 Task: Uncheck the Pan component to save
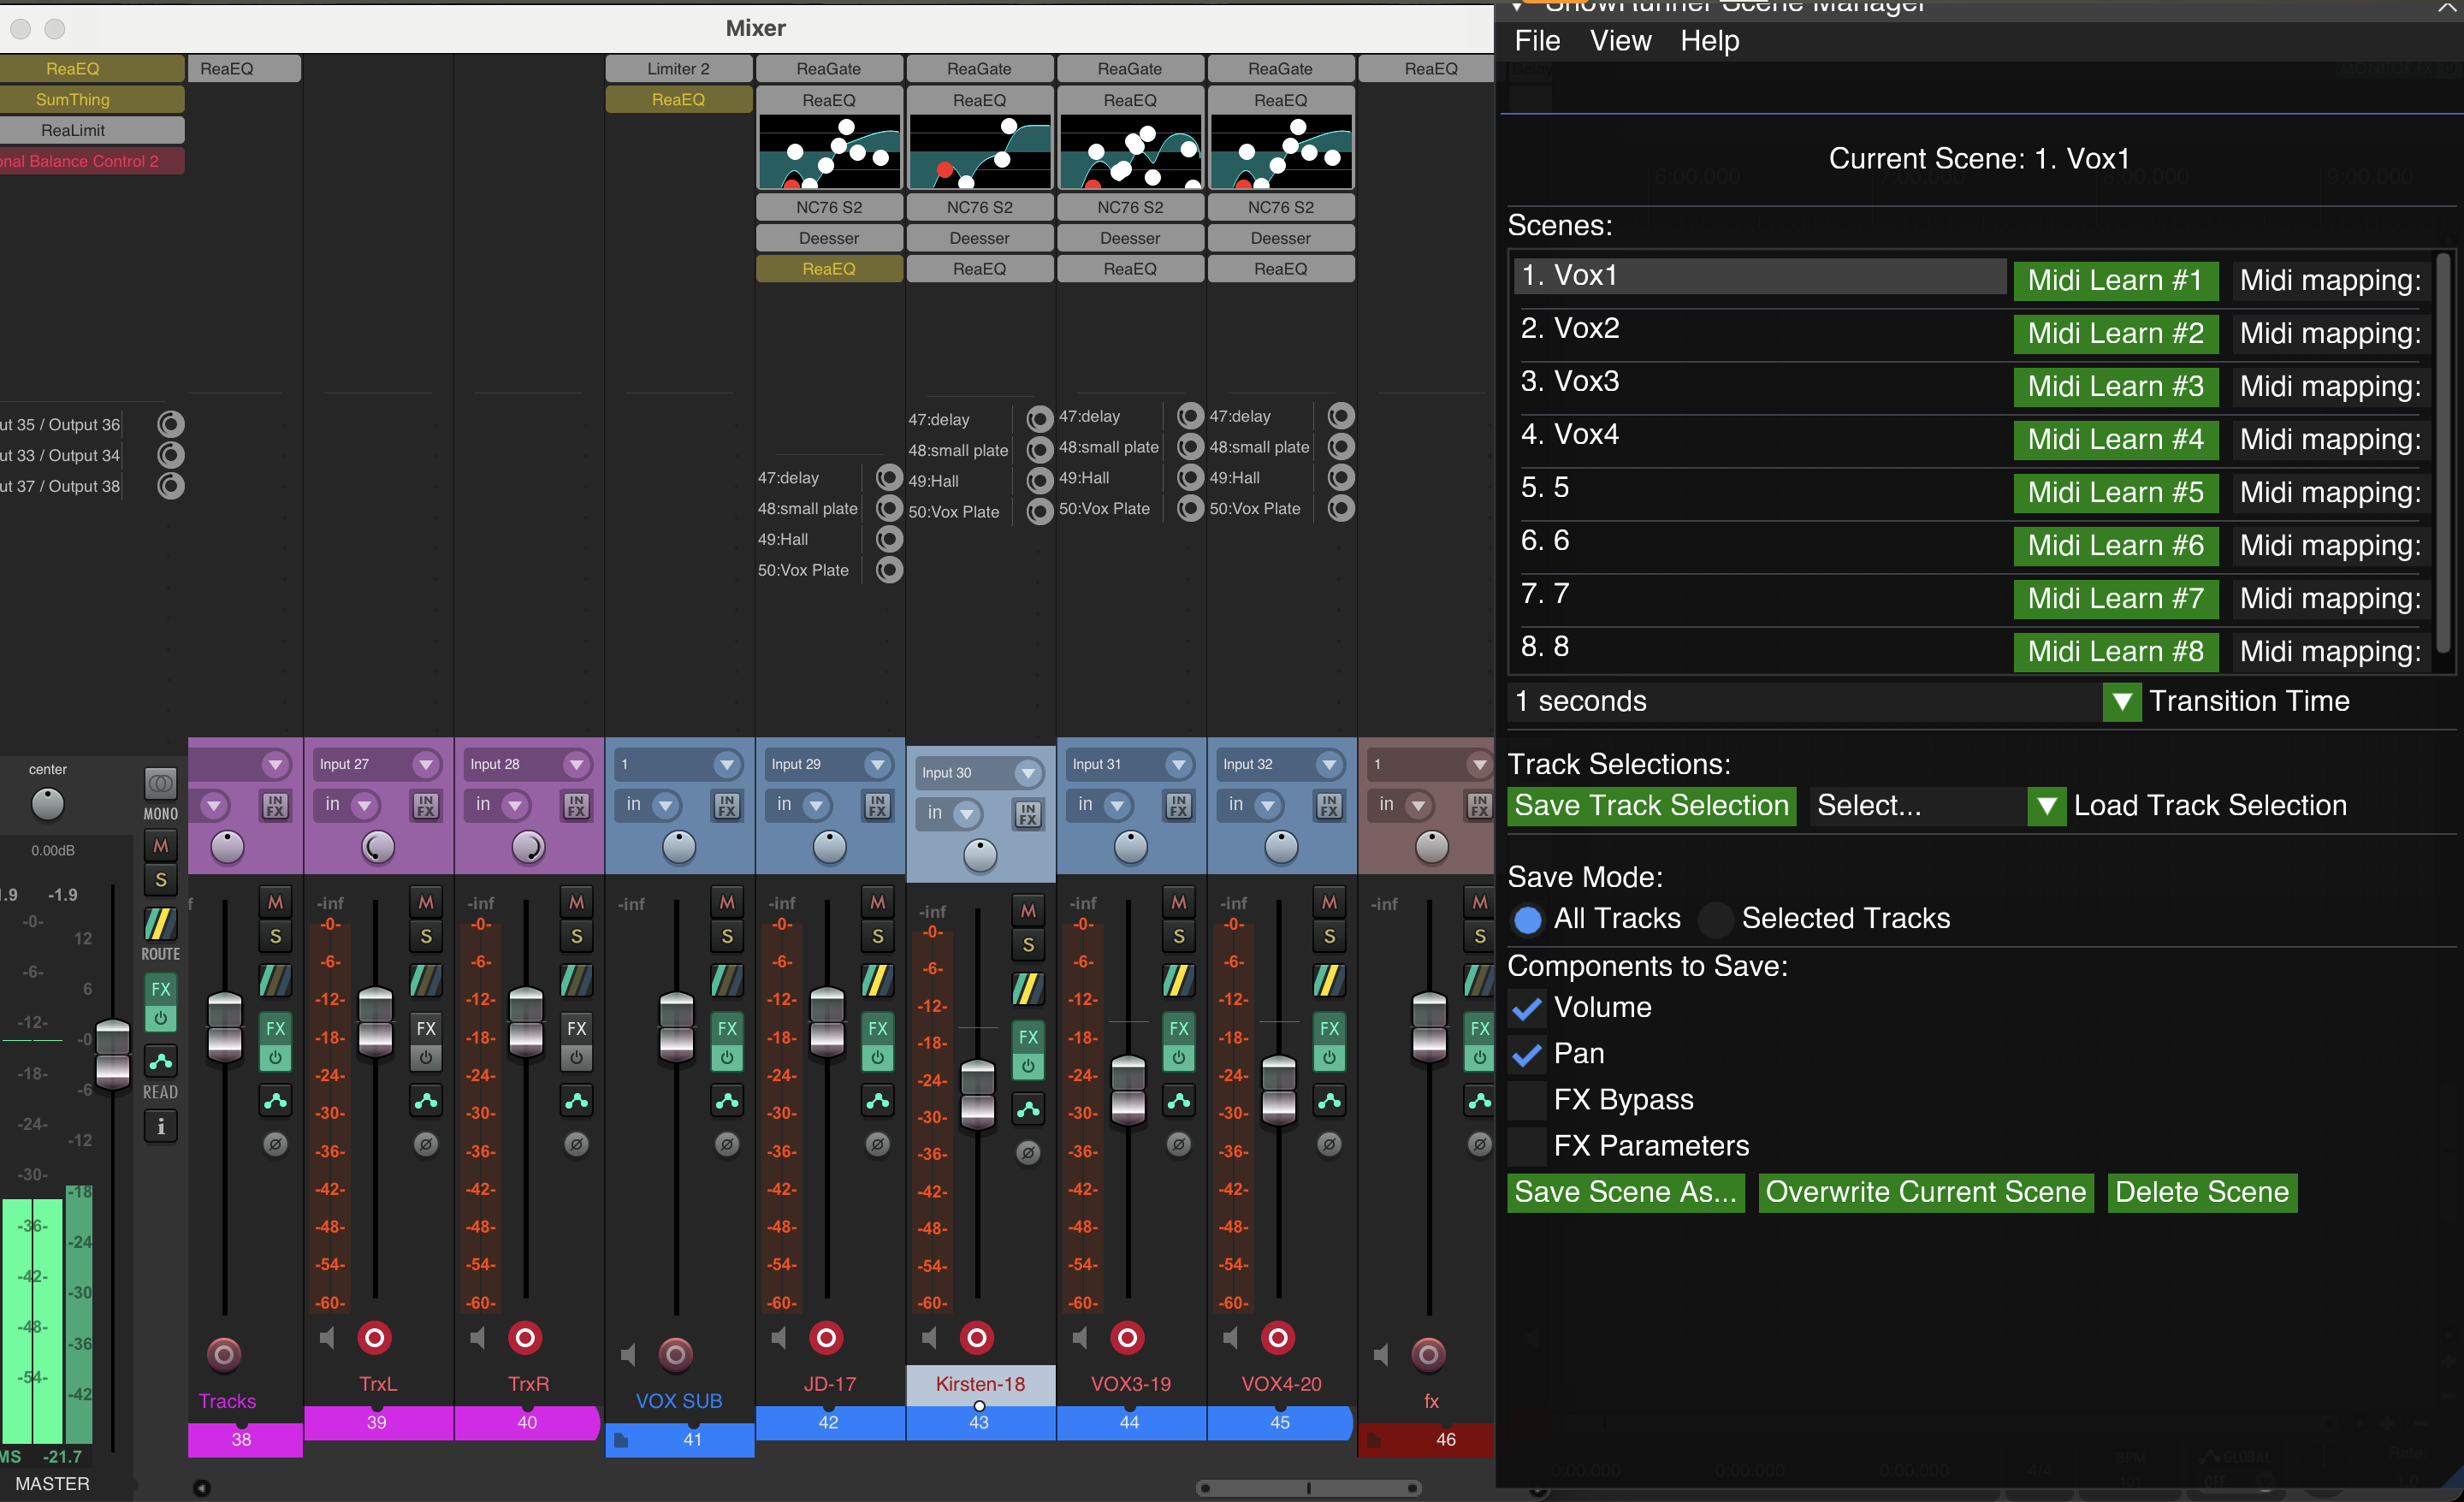click(x=1527, y=1053)
